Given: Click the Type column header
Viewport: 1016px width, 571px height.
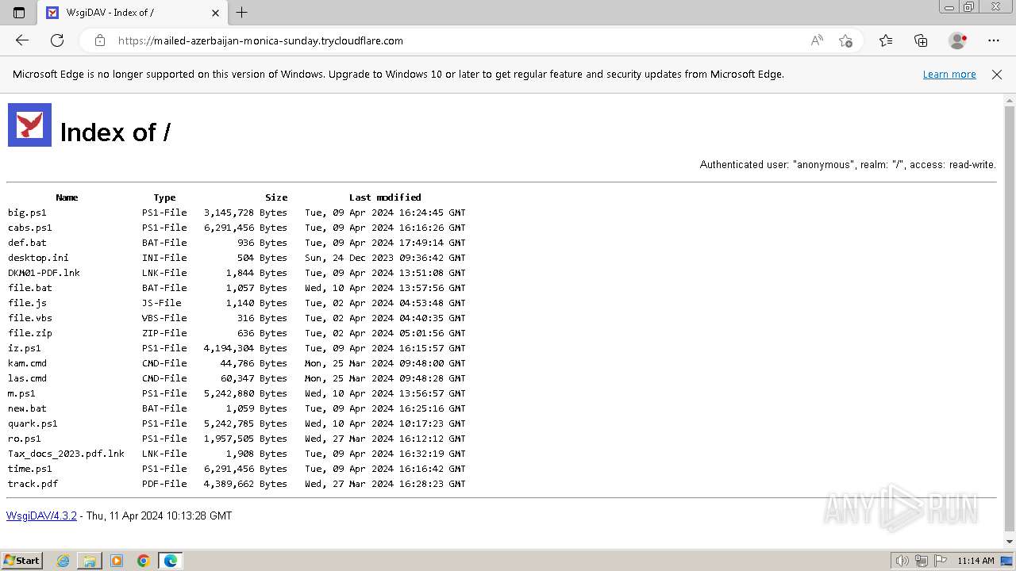Looking at the screenshot, I should [x=164, y=197].
